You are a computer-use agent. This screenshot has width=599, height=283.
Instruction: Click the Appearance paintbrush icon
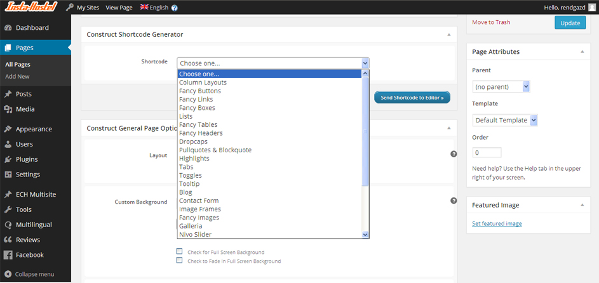[x=8, y=129]
